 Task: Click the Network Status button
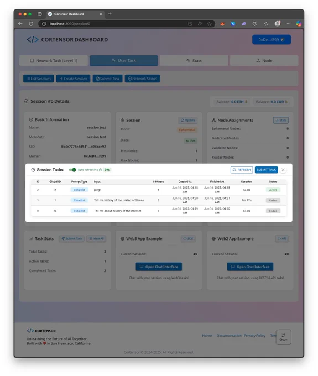[143, 79]
